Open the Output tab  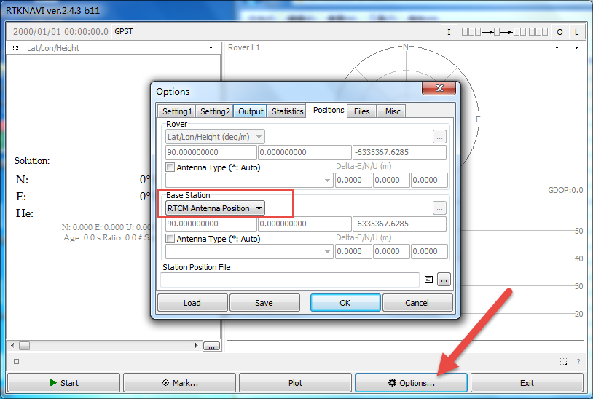[x=251, y=111]
